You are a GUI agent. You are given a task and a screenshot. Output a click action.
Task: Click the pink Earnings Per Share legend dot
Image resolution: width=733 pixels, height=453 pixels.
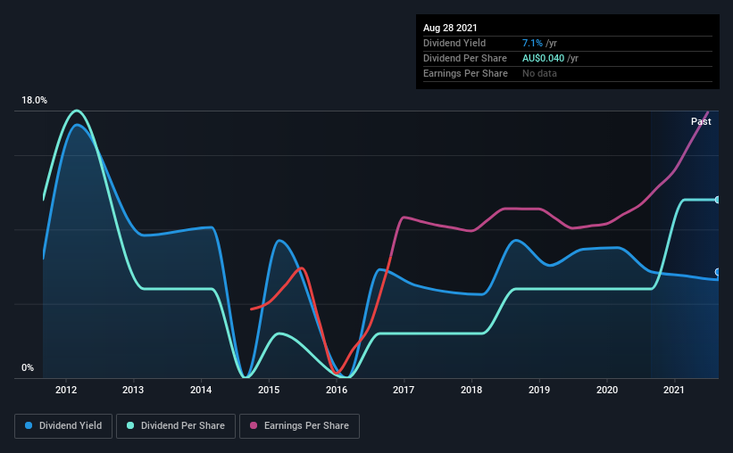254,425
